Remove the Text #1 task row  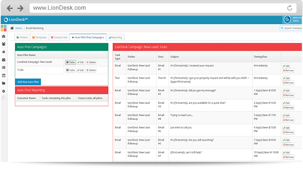pos(289,83)
